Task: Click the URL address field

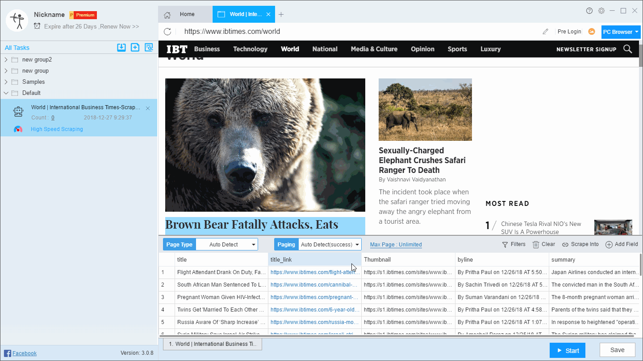Action: (357, 32)
